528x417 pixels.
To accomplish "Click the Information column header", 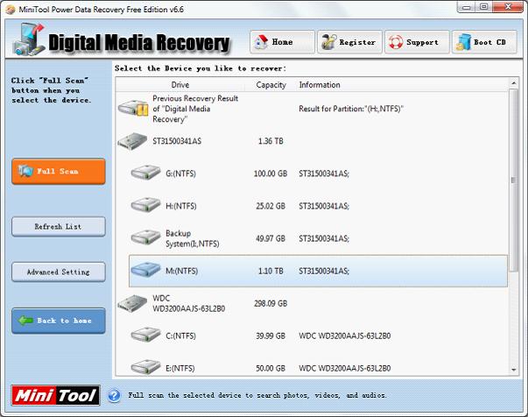I will point(320,85).
